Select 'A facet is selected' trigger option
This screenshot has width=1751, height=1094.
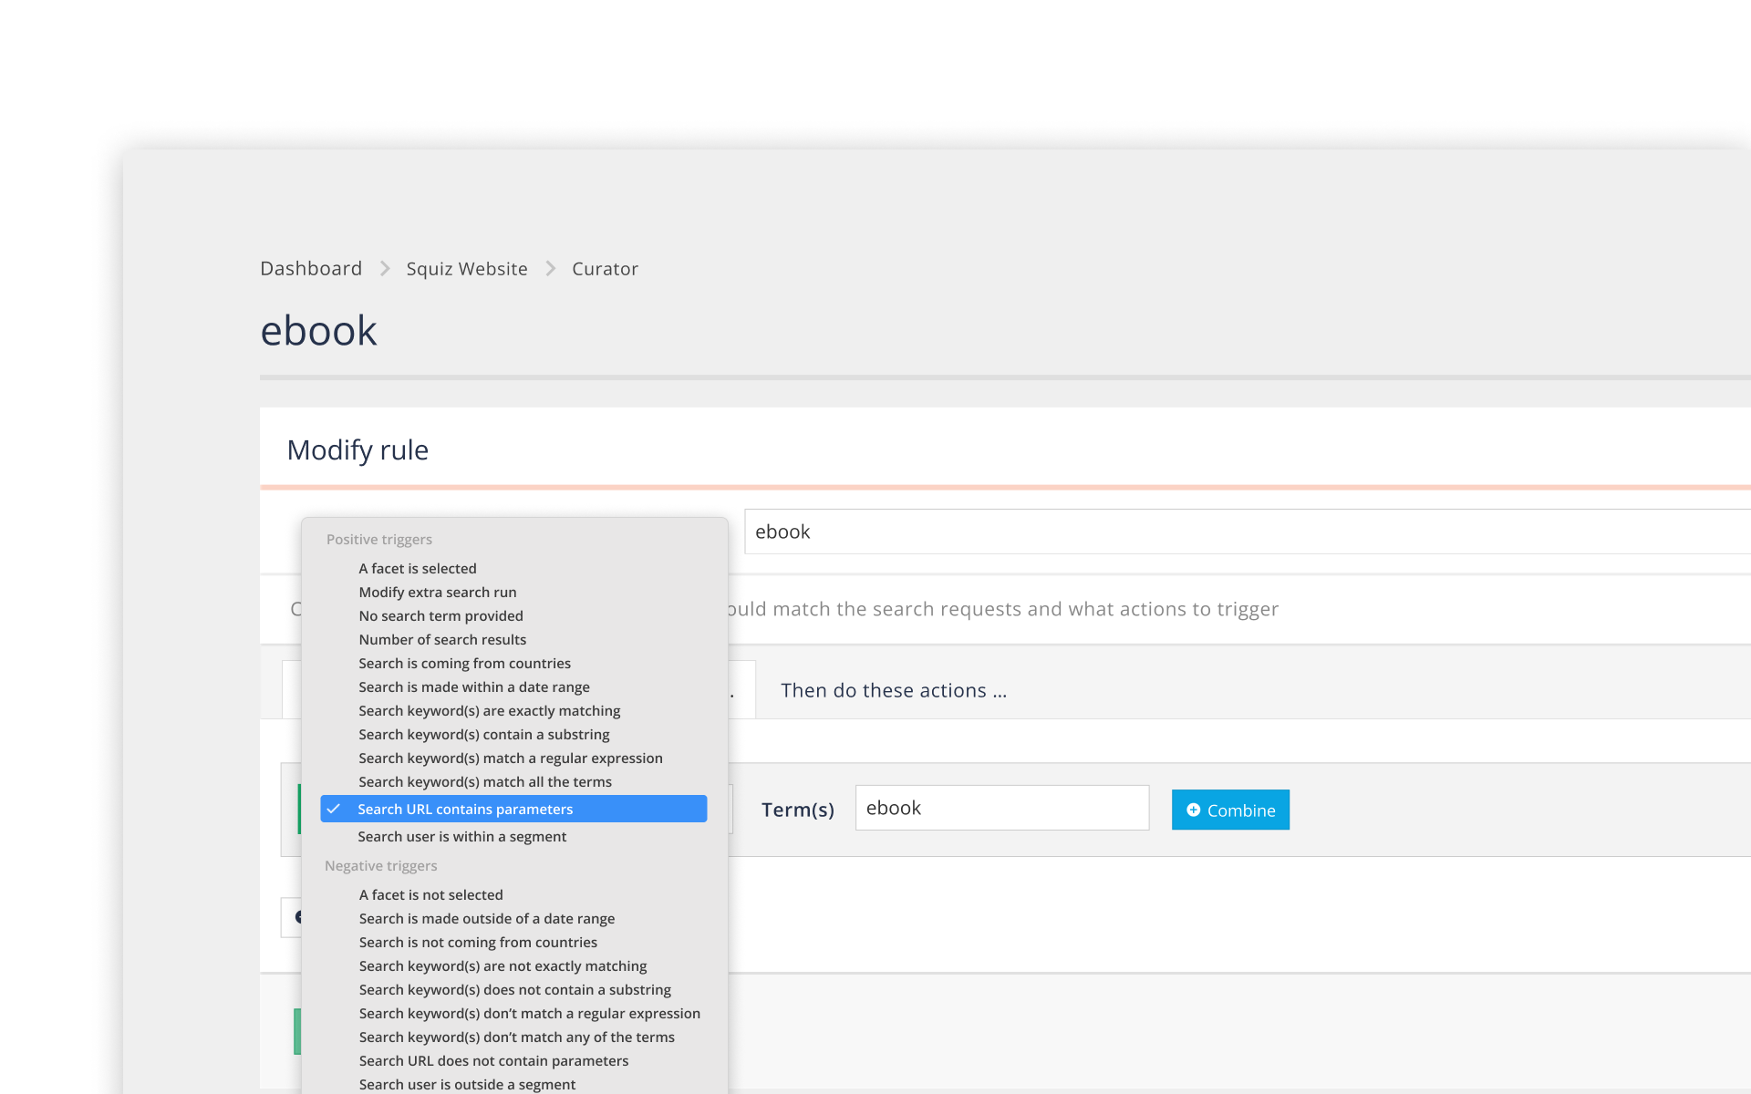pos(417,568)
